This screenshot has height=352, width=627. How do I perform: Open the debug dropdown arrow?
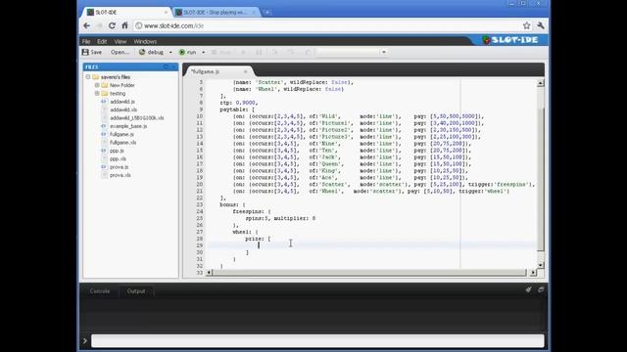[x=170, y=52]
